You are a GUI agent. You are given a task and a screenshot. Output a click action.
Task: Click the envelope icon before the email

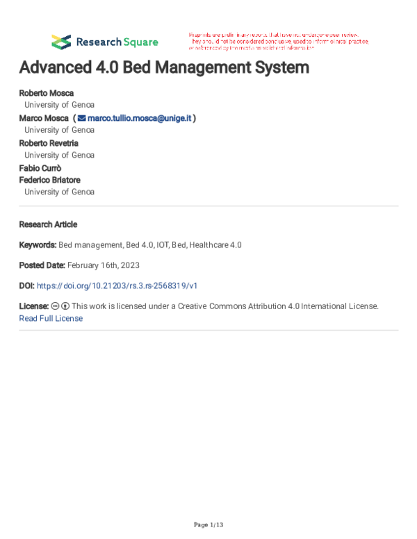[81, 118]
